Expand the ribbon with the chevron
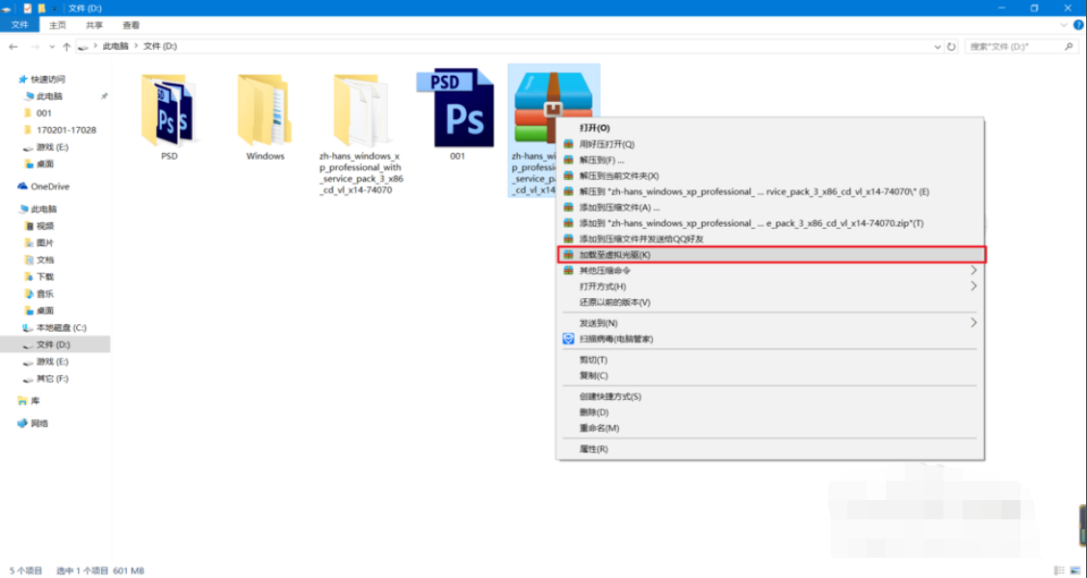The width and height of the screenshot is (1087, 578). pos(1065,24)
